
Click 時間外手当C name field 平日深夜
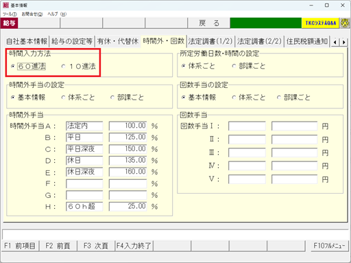[x=84, y=149]
